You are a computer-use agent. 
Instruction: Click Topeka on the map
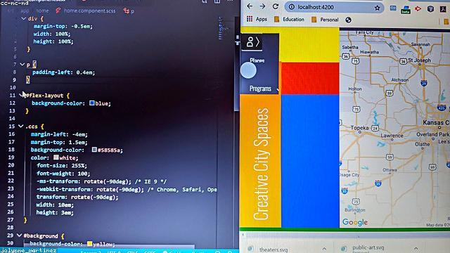point(359,127)
